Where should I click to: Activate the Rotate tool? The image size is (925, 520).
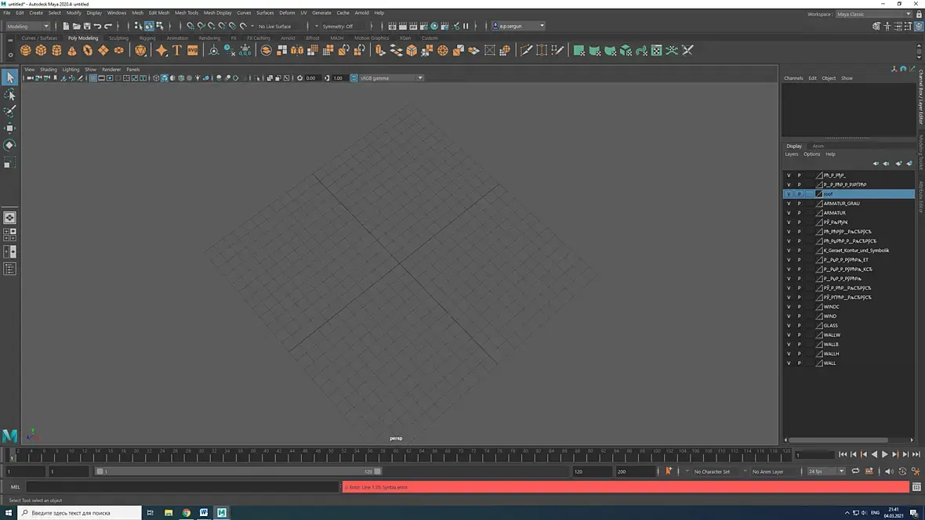pos(9,145)
